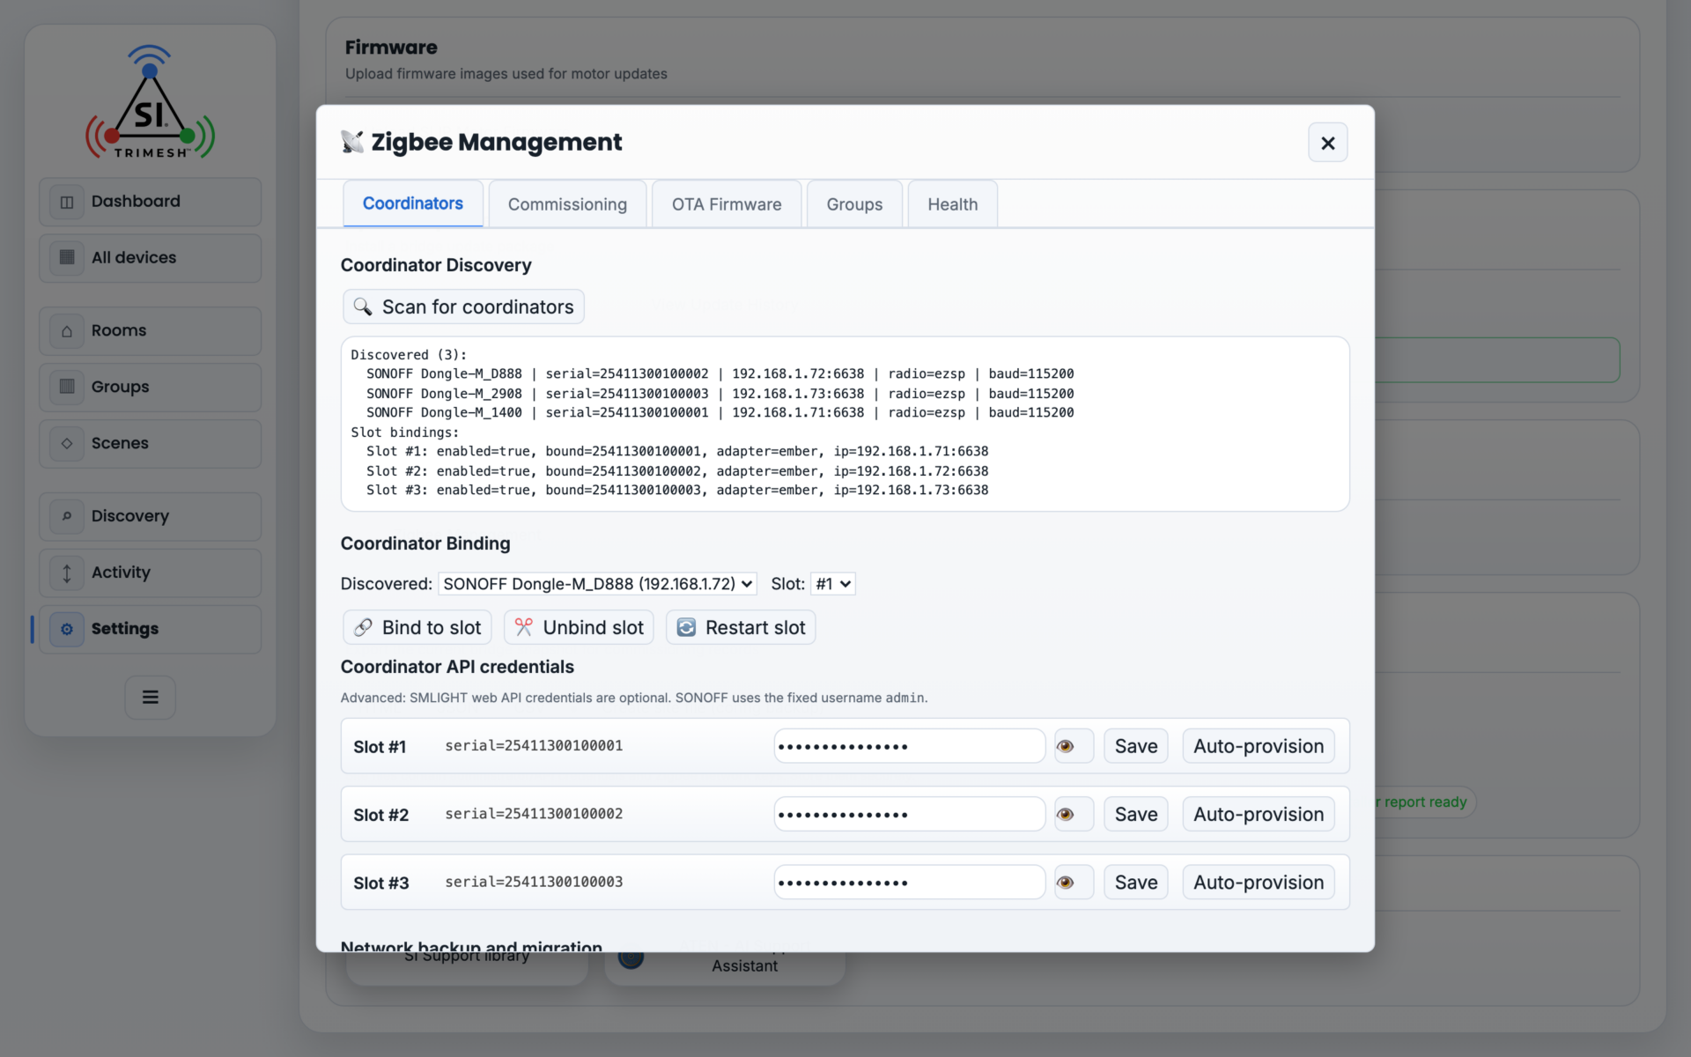
Task: Switch to the Health tab
Action: (x=952, y=204)
